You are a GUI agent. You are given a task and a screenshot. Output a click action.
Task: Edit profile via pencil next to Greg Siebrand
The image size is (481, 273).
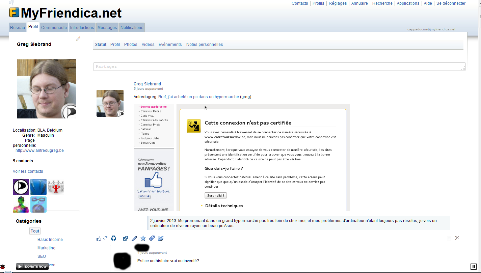[78, 39]
